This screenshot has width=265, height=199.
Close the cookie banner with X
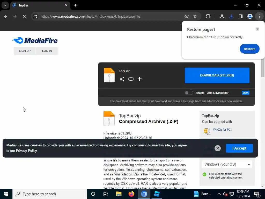pyautogui.click(x=217, y=148)
